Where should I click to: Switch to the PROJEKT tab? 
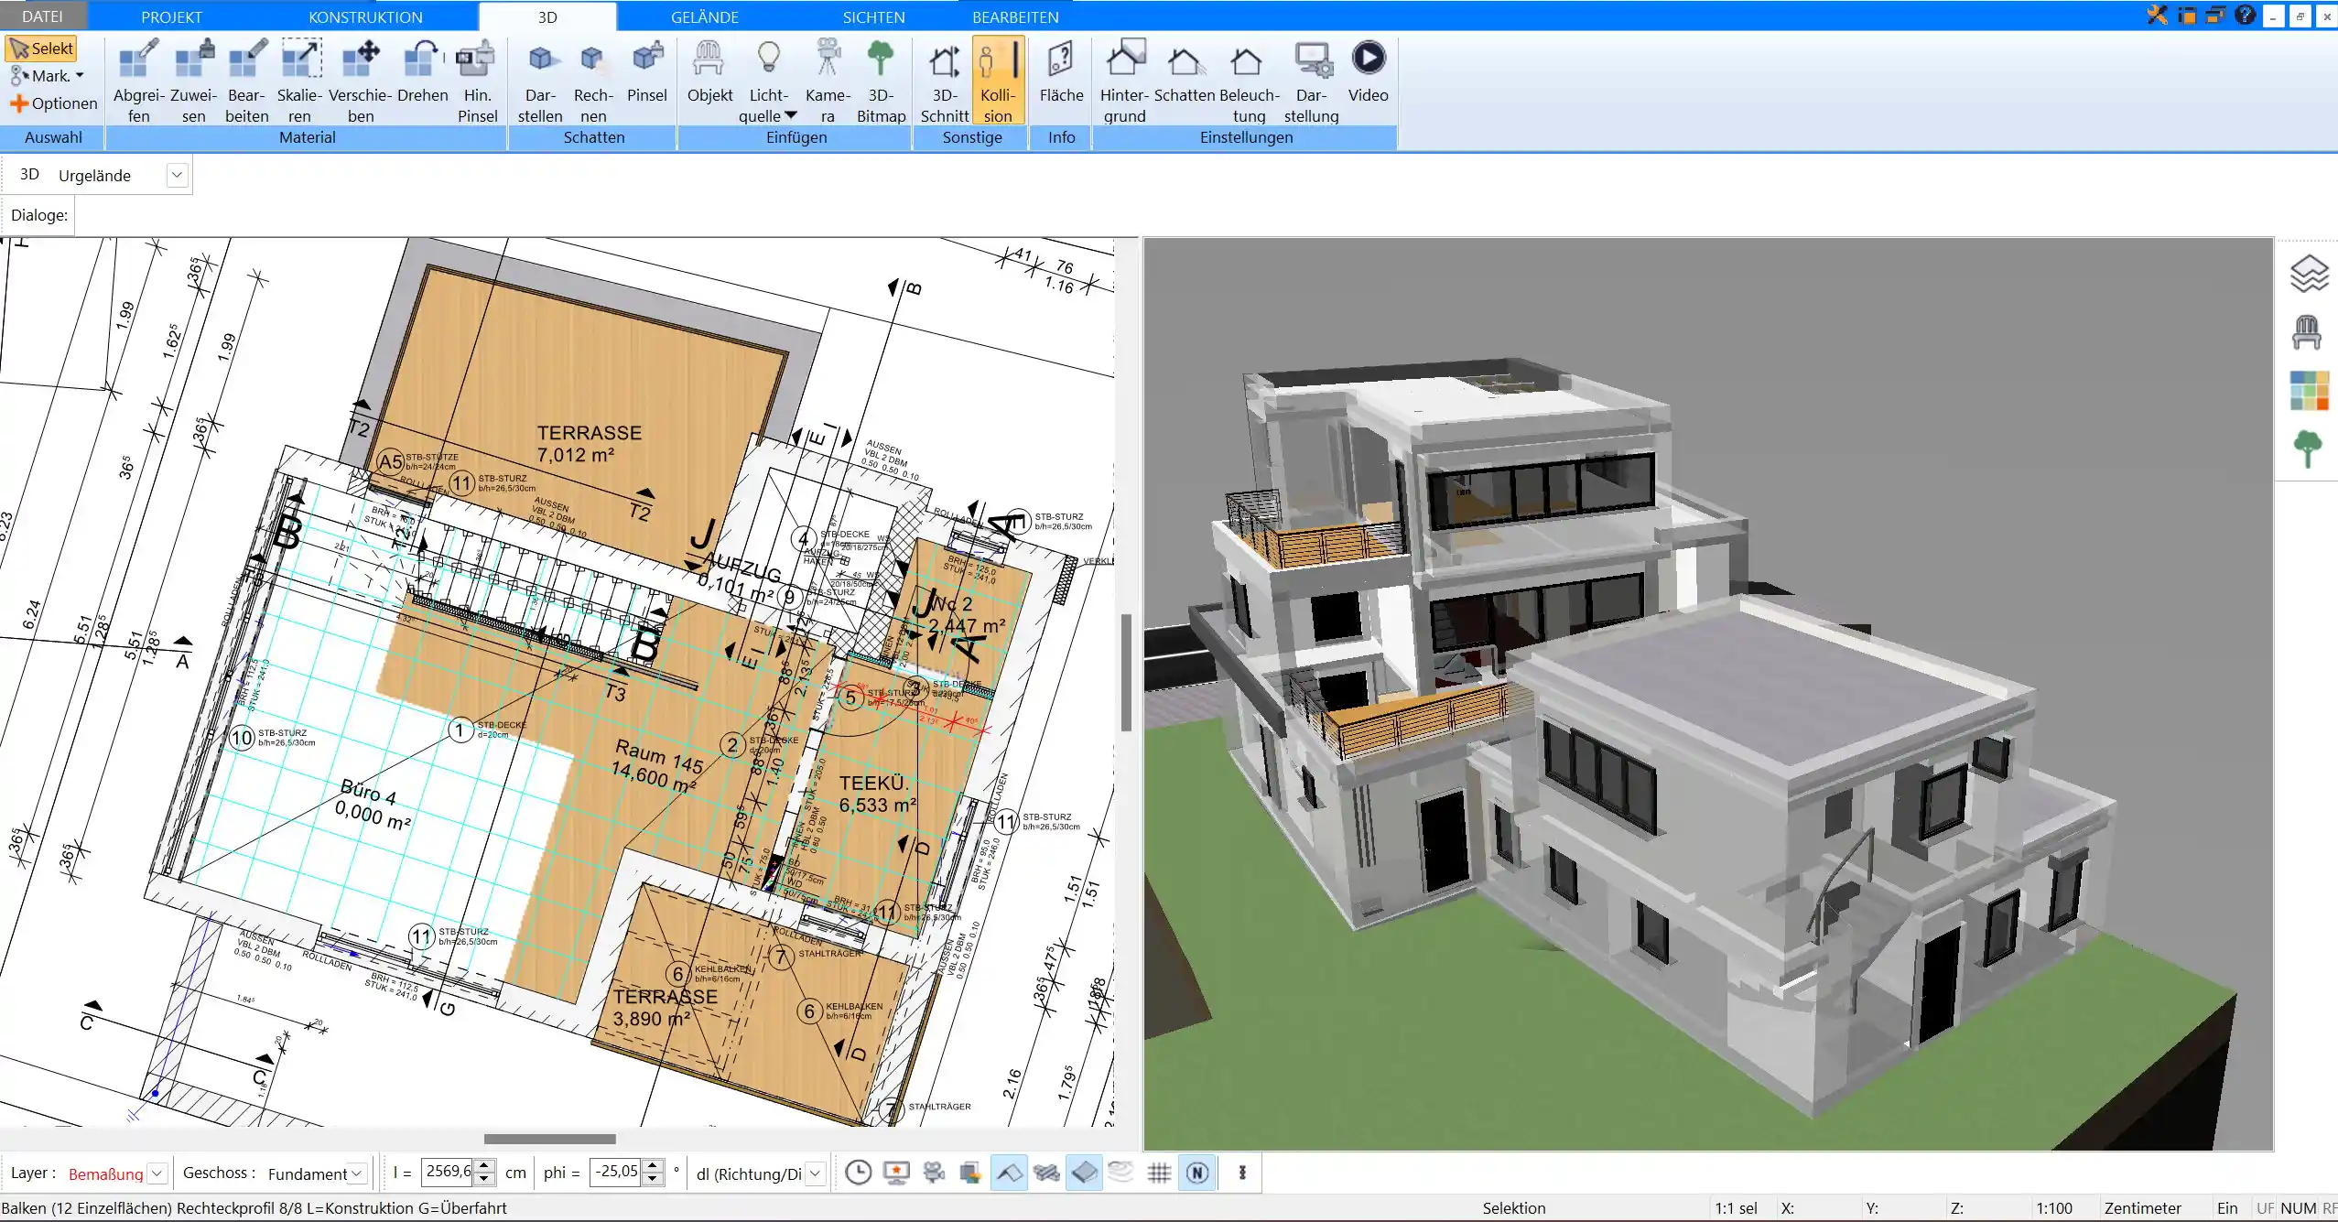(x=171, y=16)
